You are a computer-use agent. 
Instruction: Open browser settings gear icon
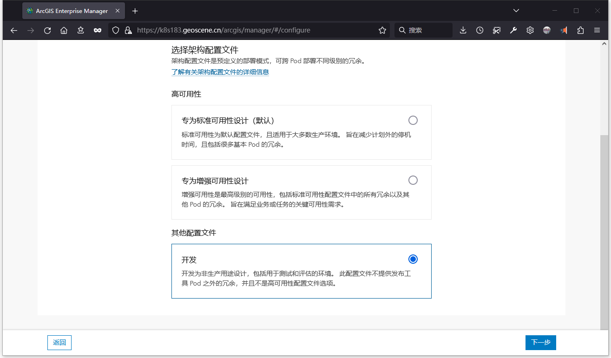coord(530,30)
